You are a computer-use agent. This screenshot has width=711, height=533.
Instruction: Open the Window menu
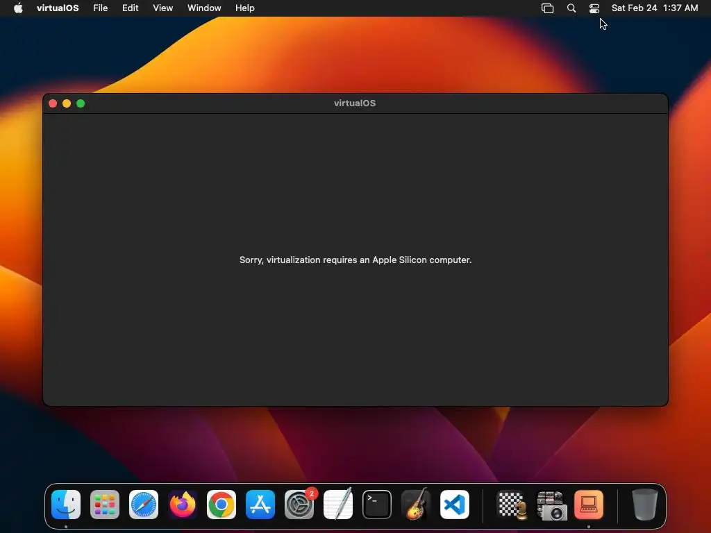[x=204, y=8]
